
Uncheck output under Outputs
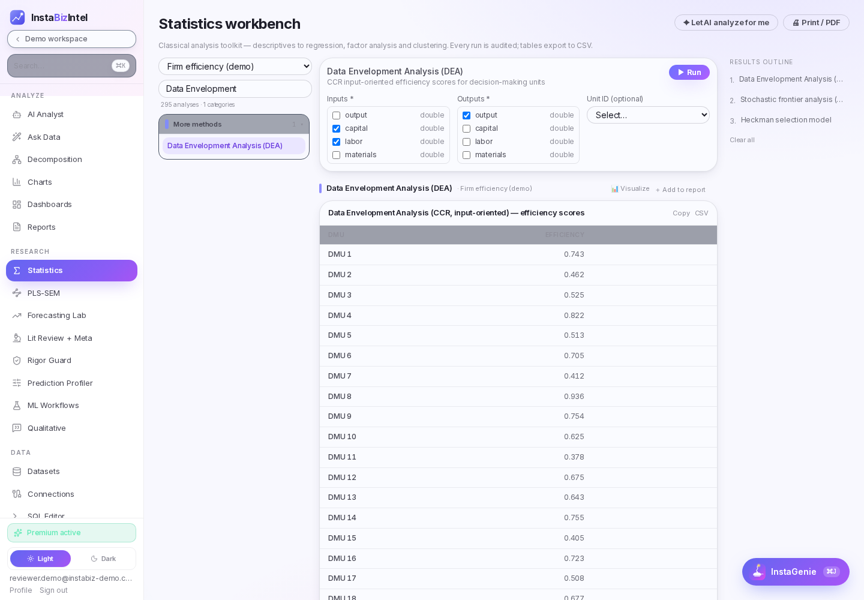[x=466, y=115]
